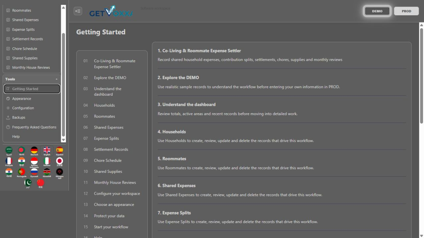
Task: Activate the DEMO environment toggle
Action: [377, 11]
